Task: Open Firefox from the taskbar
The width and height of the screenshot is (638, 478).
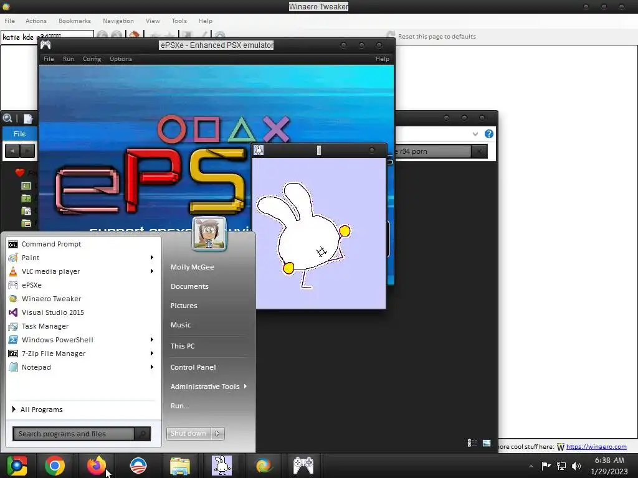Action: click(x=97, y=466)
